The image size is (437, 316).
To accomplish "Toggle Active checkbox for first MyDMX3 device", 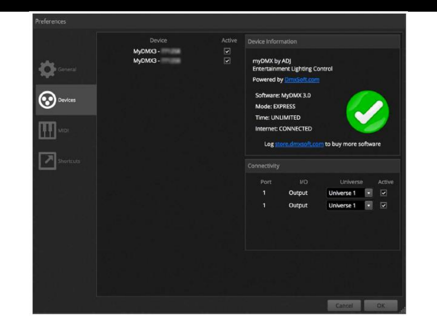I will tap(227, 51).
